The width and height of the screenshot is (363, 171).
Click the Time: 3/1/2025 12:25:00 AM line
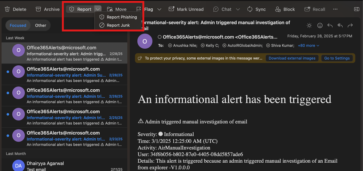point(178,141)
